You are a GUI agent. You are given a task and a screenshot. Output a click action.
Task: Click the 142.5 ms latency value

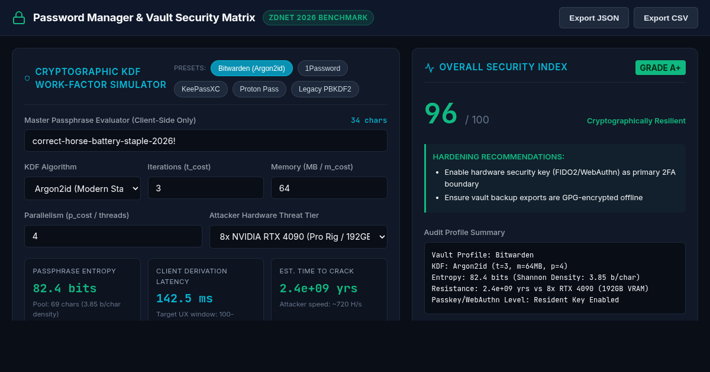tap(185, 299)
